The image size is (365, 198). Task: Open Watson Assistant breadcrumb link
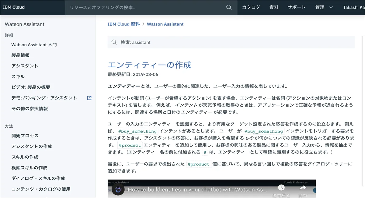(x=165, y=24)
